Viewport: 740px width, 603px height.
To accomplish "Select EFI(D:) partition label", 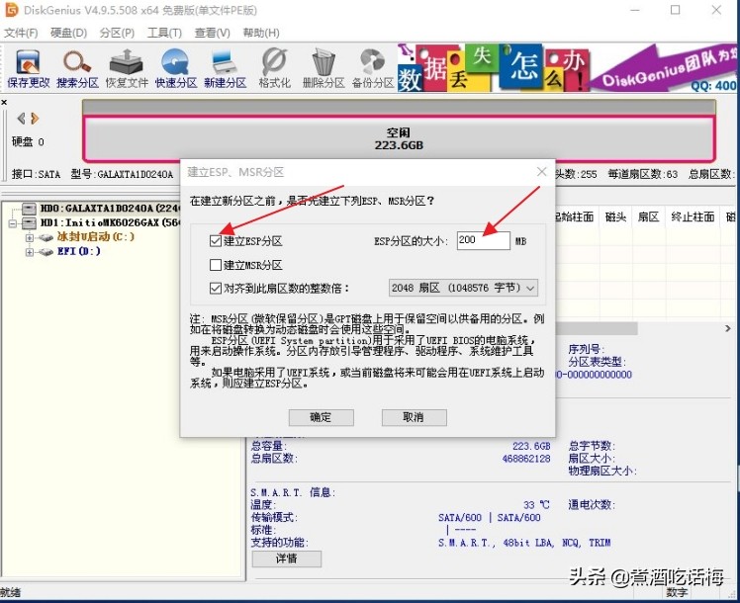I will tap(79, 251).
